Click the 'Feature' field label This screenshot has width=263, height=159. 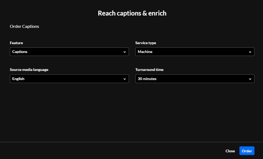[x=16, y=43]
